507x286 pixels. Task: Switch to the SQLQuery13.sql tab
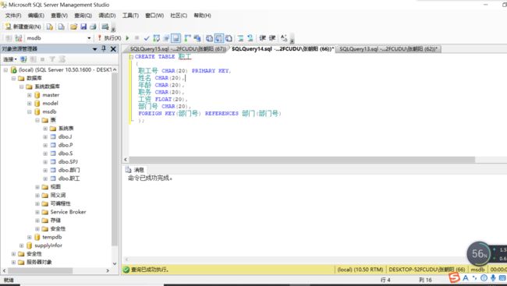click(388, 49)
